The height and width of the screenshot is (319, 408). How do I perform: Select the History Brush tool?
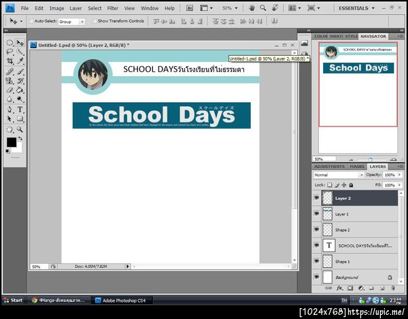coord(20,80)
